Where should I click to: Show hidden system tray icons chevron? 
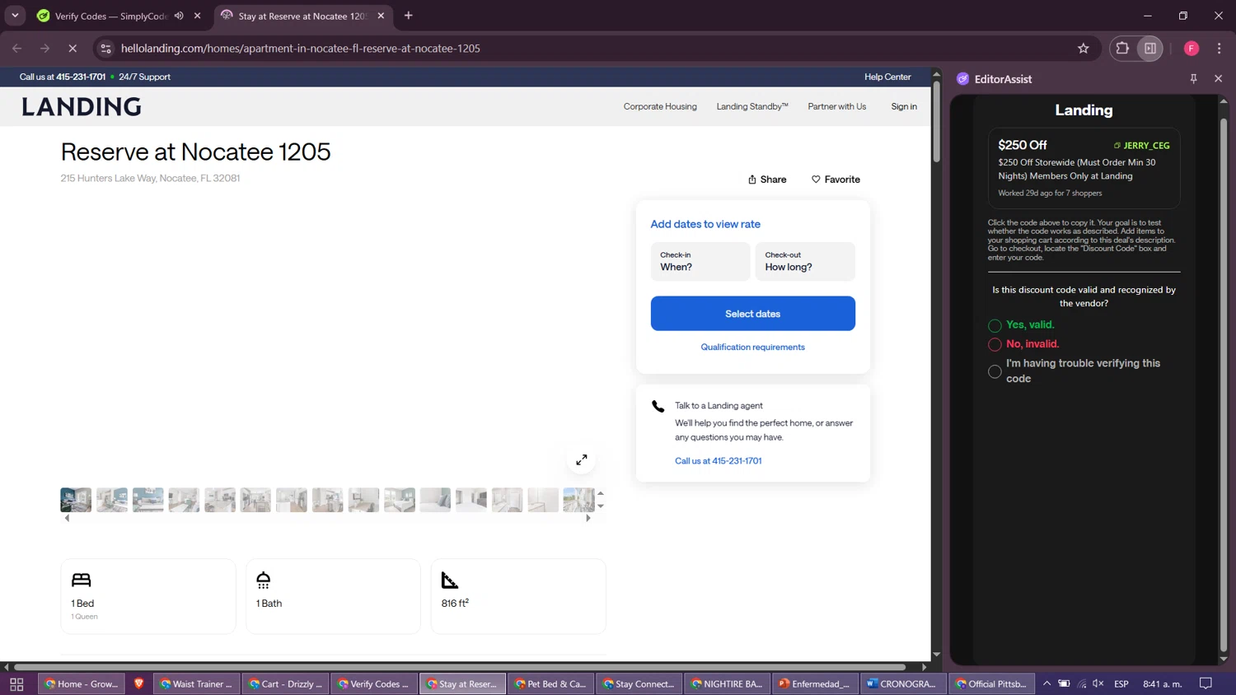click(1046, 683)
